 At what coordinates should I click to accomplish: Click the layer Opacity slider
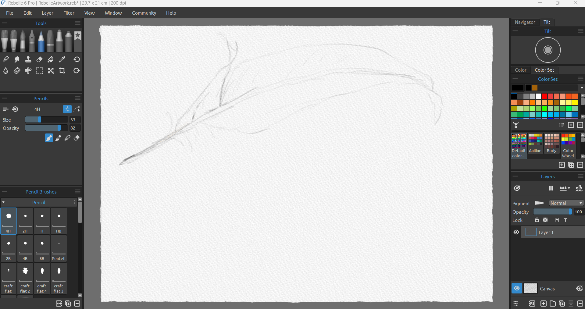553,211
